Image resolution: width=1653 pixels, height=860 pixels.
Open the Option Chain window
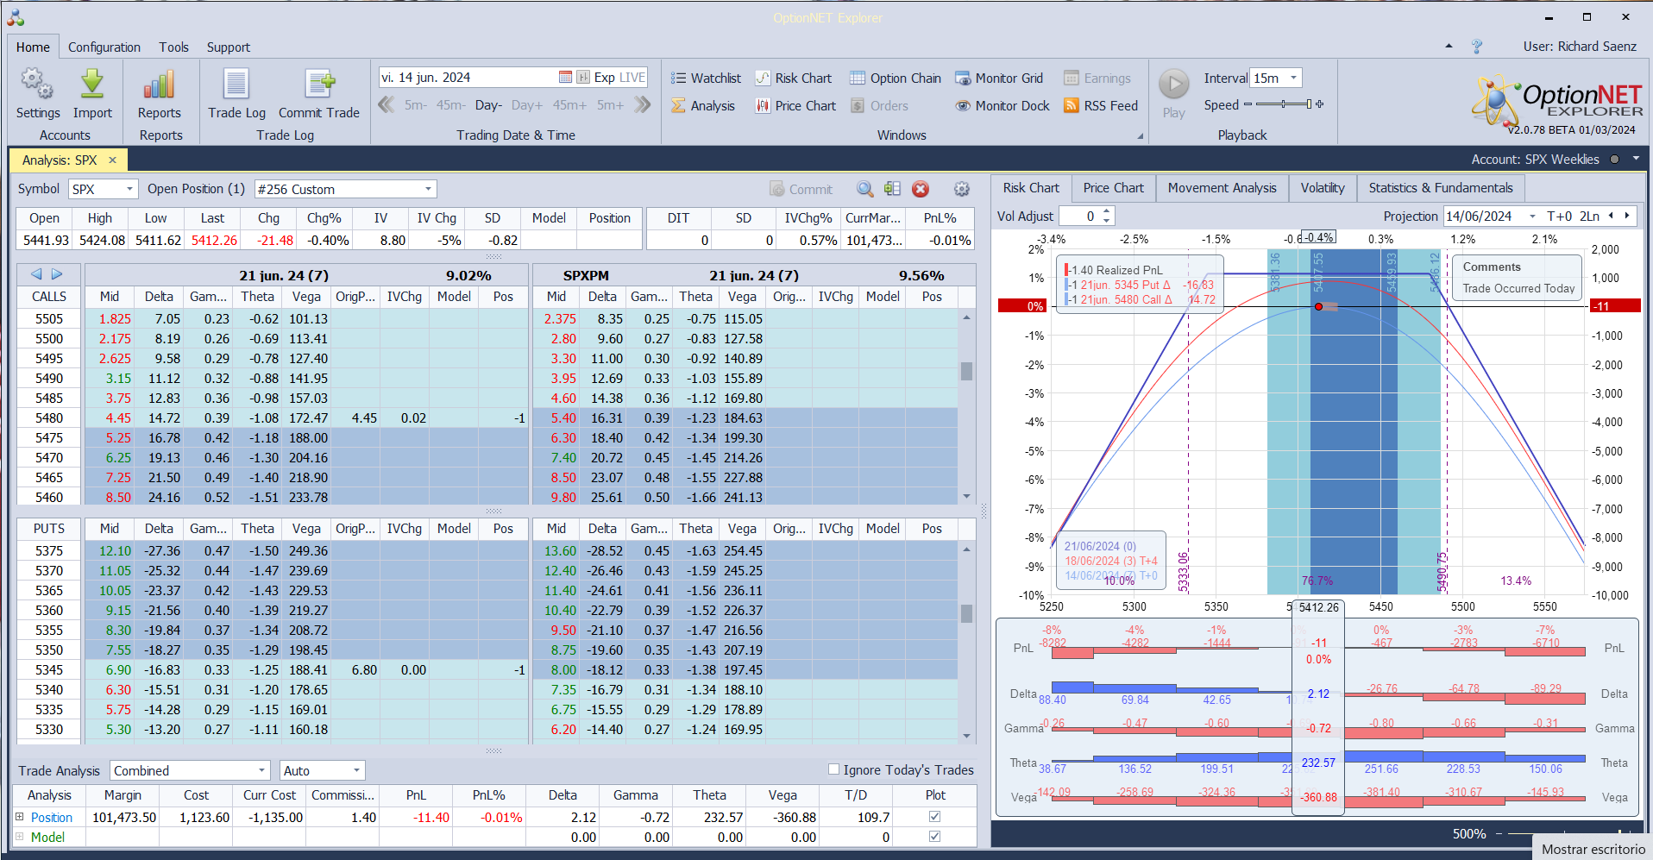click(x=896, y=78)
